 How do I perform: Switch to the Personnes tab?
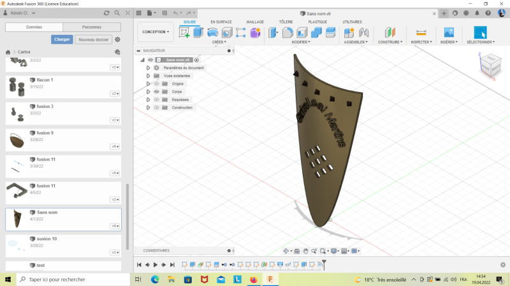[x=92, y=27]
